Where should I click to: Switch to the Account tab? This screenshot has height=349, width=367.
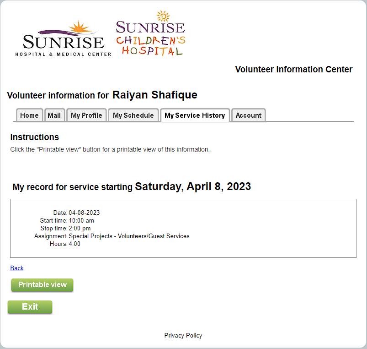point(249,115)
